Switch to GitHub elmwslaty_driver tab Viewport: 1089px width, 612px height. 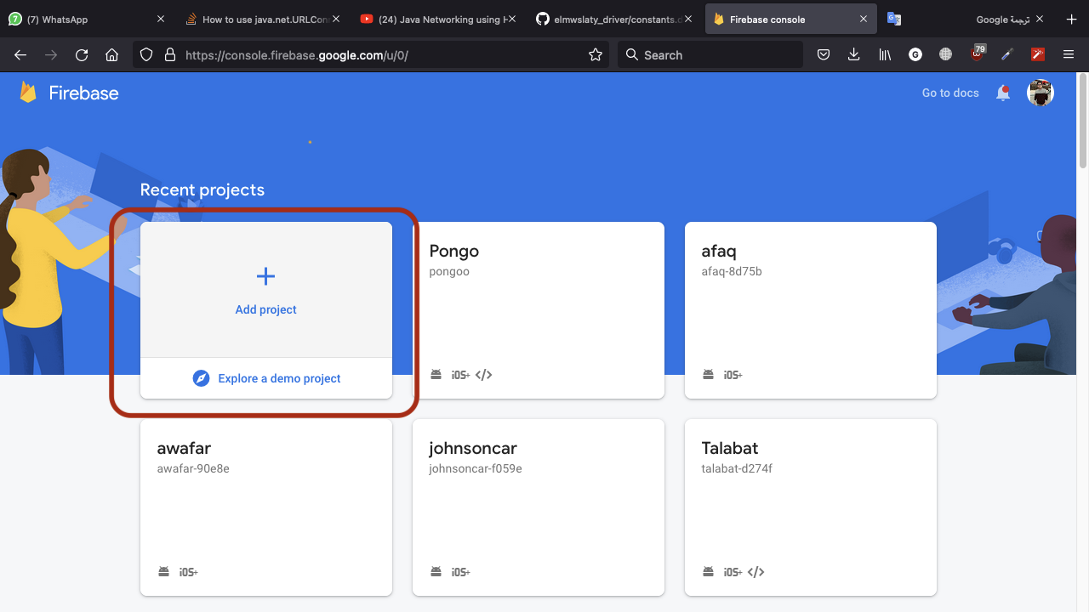pyautogui.click(x=615, y=19)
